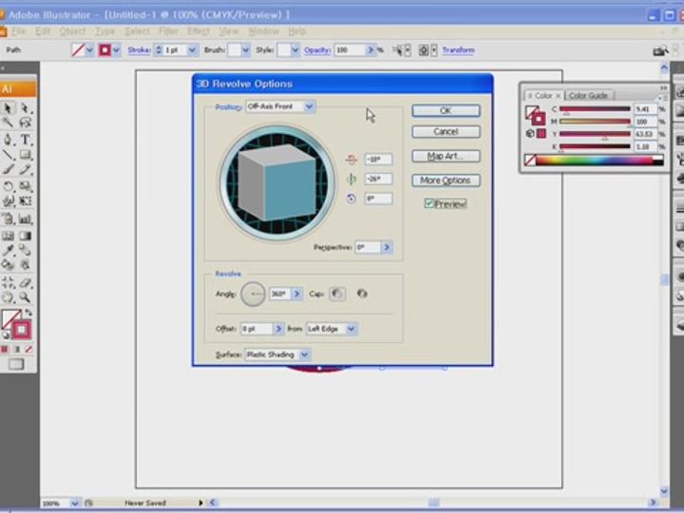Select the Magic Wand tool
Viewport: 684px width, 513px height.
pos(8,123)
